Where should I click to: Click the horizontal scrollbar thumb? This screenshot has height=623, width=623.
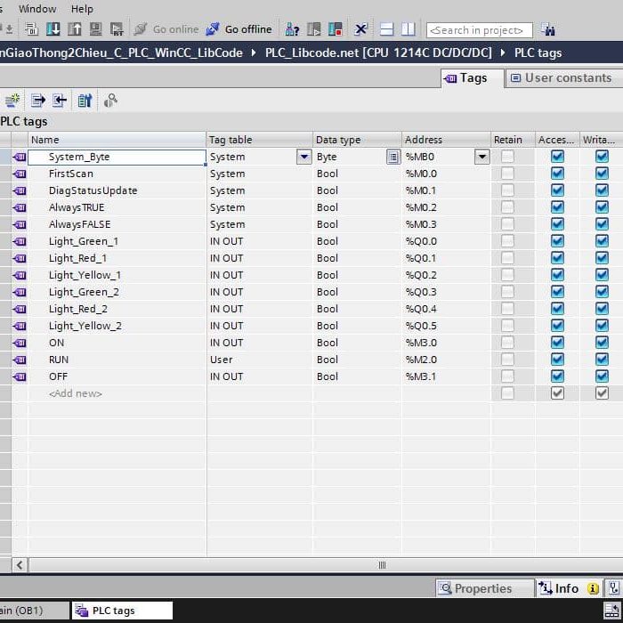[x=382, y=564]
